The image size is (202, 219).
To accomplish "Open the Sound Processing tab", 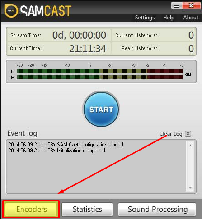I will [157, 210].
